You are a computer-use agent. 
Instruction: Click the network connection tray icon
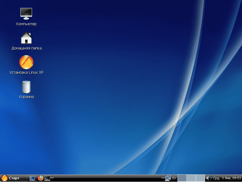(168, 178)
